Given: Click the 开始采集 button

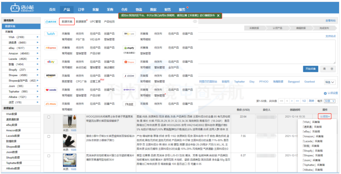Looking at the screenshot, I should pyautogui.click(x=310, y=69).
